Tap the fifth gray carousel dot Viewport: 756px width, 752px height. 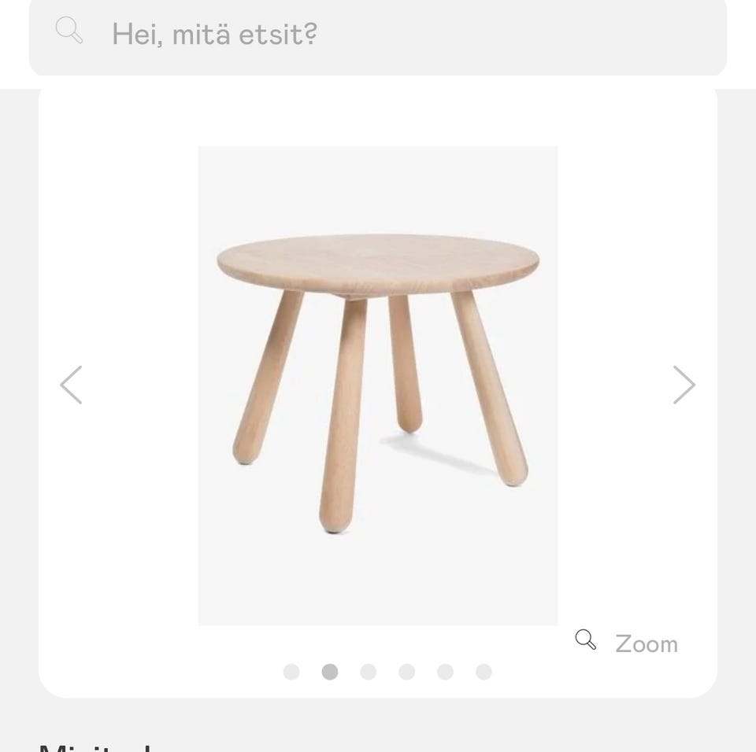click(443, 673)
